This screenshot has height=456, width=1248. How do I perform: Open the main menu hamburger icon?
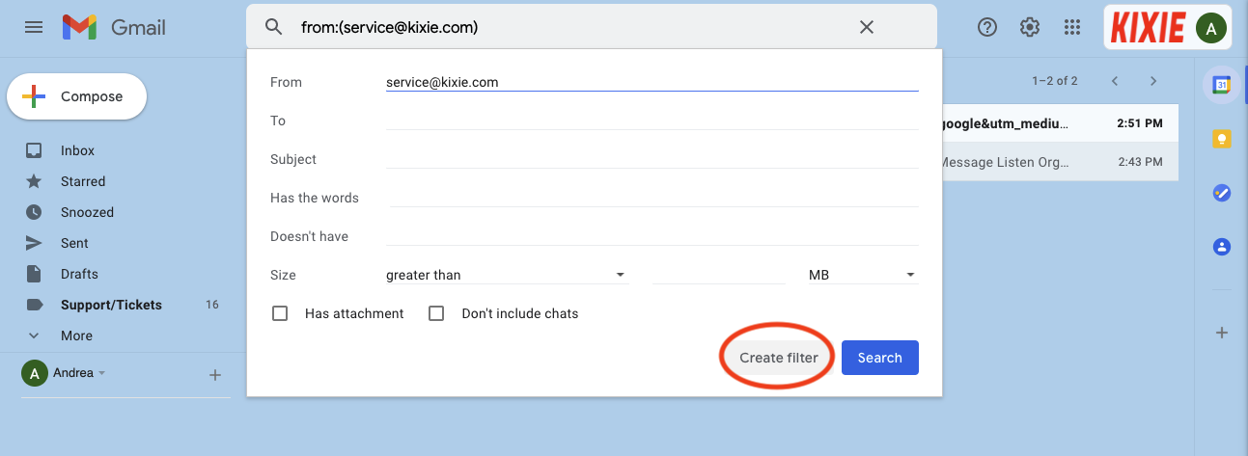pyautogui.click(x=34, y=28)
